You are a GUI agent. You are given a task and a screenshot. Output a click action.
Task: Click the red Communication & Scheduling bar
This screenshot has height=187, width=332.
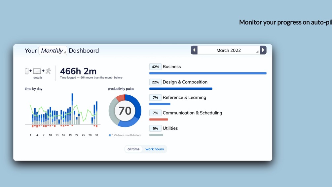(159, 119)
